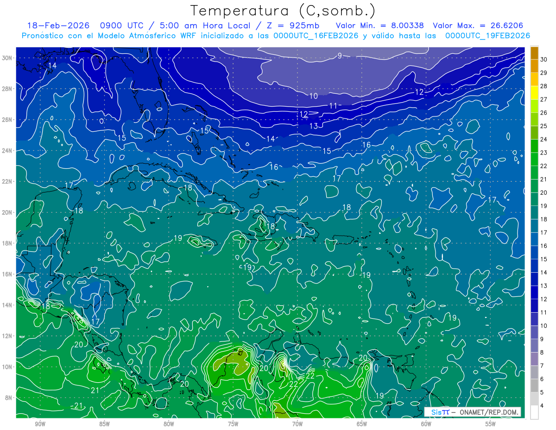Screen dimensions: 556x430
Task: Click the bright green legend swatch between 22 and 23
Action: (534, 160)
